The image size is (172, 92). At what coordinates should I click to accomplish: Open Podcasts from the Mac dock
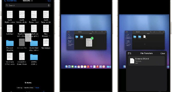tap(91, 66)
